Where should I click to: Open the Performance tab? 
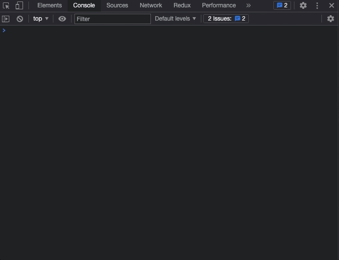[219, 5]
